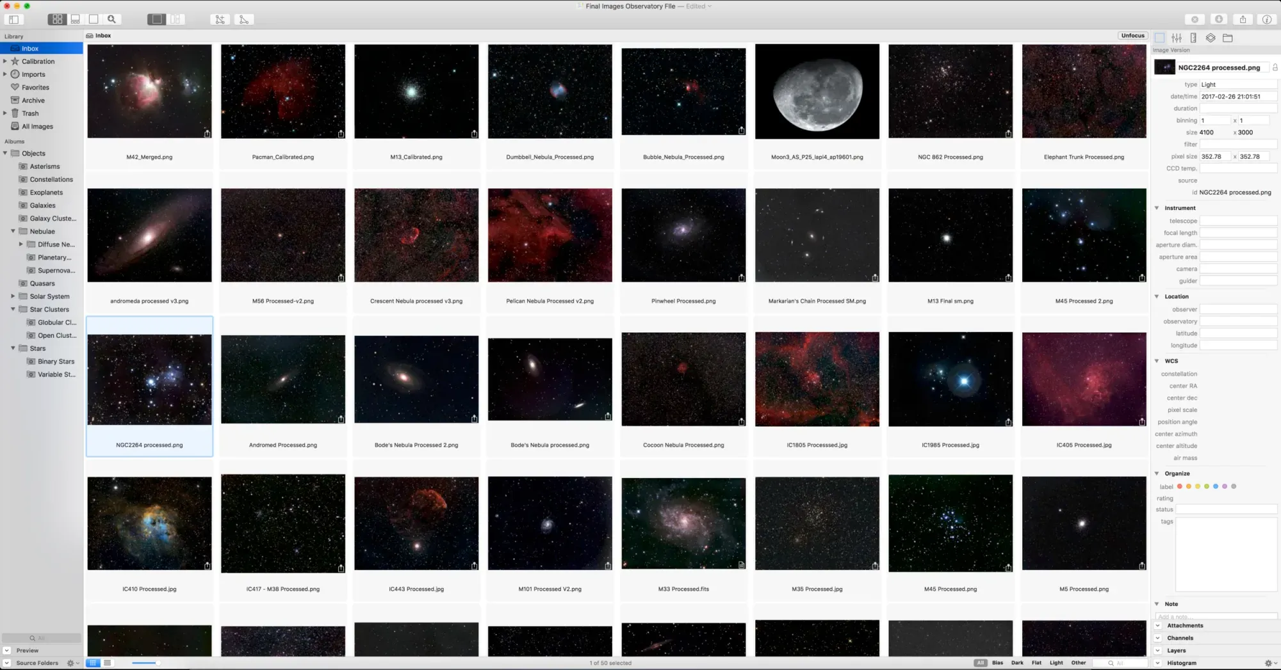Open the folder inspector panel
The width and height of the screenshot is (1281, 670).
pos(1228,37)
